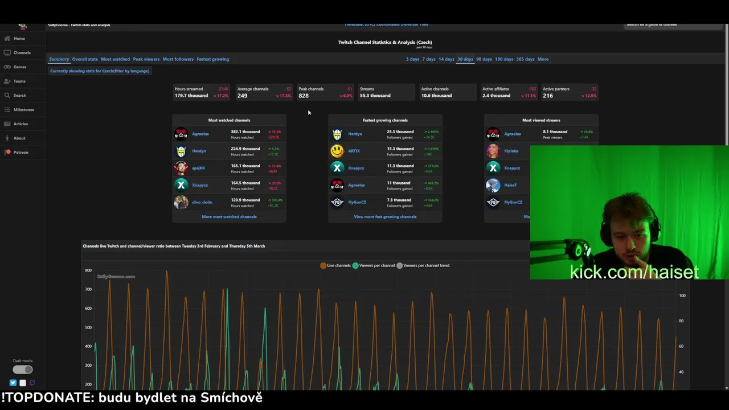Open the Twitch icon at sidebar bottom
The image size is (729, 410).
pyautogui.click(x=32, y=383)
